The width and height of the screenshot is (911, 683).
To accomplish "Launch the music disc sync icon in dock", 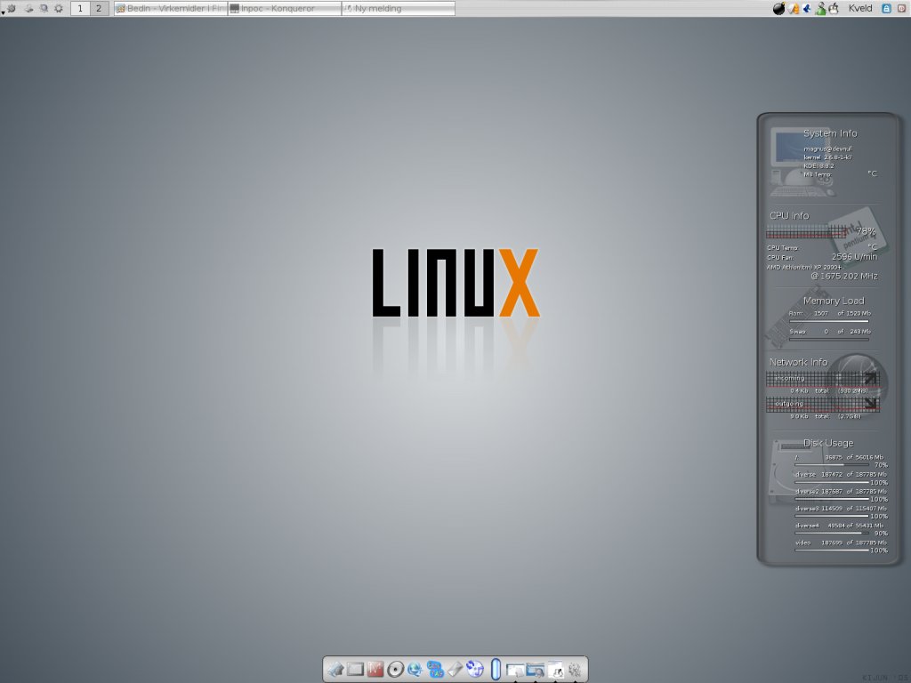I will point(475,670).
